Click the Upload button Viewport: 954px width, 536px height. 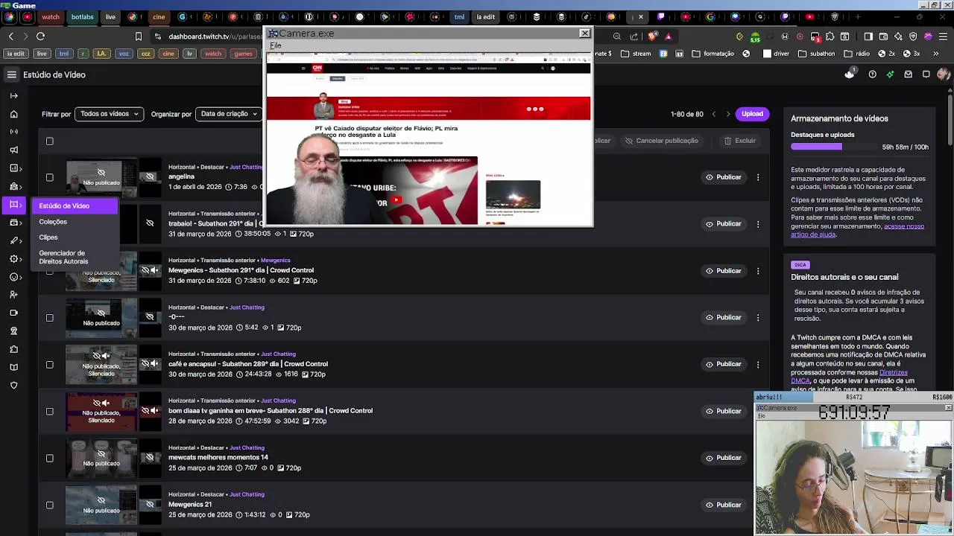pos(752,114)
